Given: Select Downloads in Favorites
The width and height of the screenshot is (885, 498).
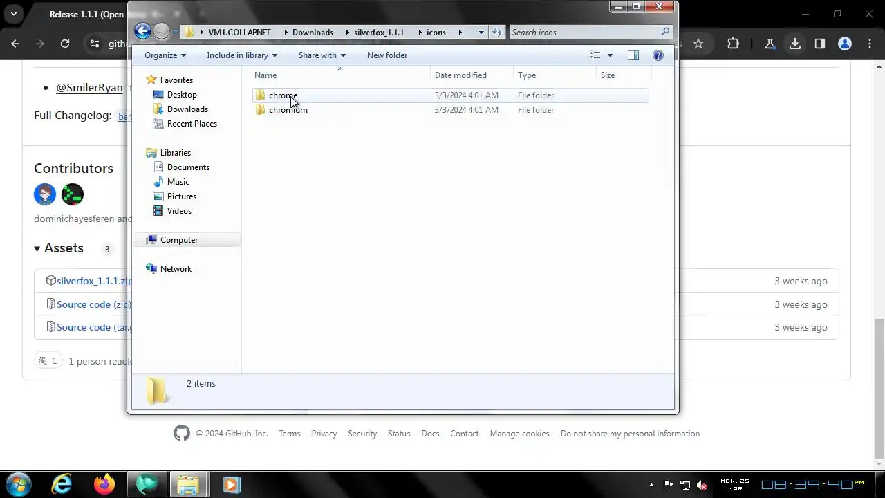Looking at the screenshot, I should tap(187, 109).
